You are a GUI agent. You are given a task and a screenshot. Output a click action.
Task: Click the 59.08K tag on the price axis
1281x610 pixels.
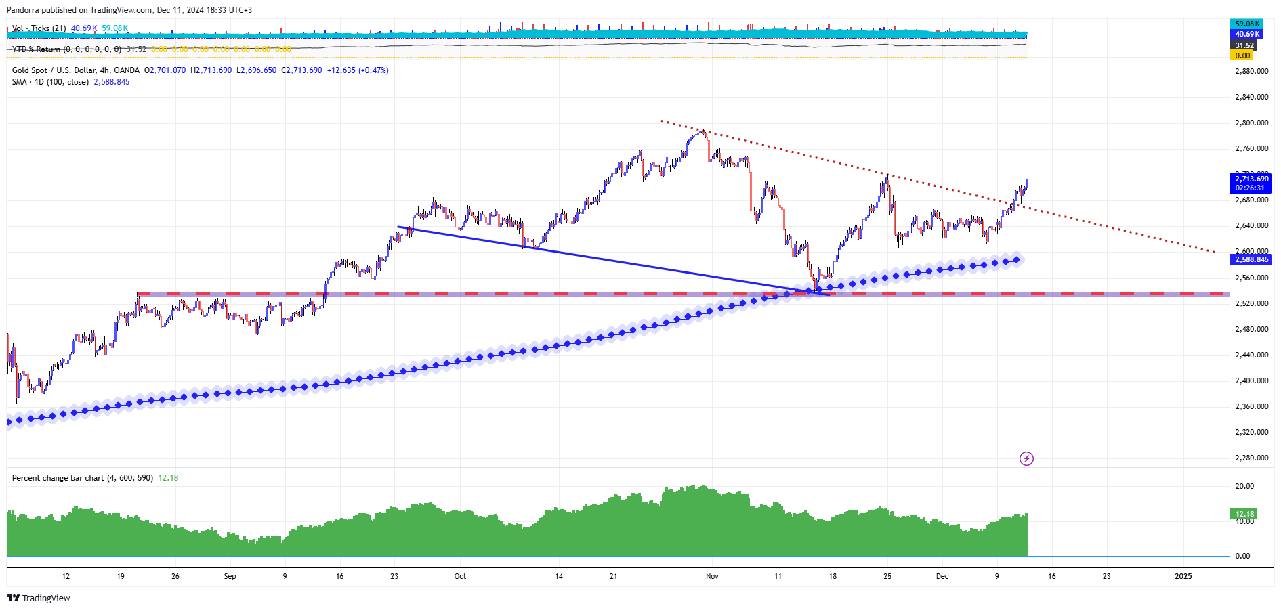coord(1246,24)
